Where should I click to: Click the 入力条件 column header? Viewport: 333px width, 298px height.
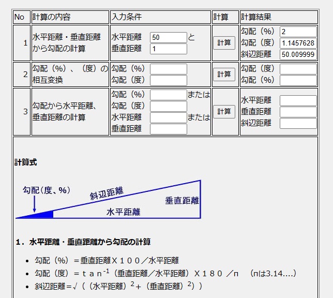point(160,17)
